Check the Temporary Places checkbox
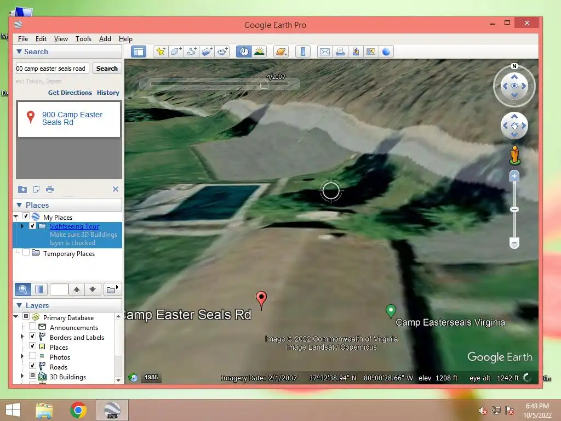 pyautogui.click(x=26, y=253)
